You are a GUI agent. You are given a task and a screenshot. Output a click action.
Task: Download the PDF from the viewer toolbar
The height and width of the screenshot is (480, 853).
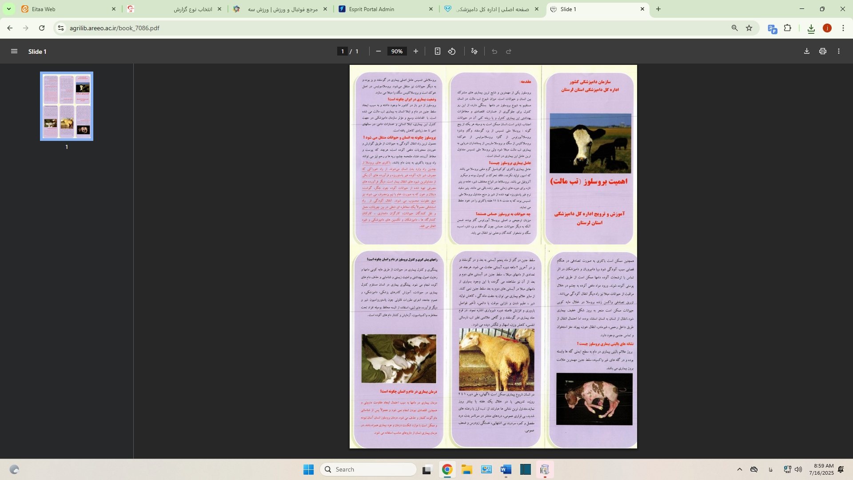click(807, 52)
